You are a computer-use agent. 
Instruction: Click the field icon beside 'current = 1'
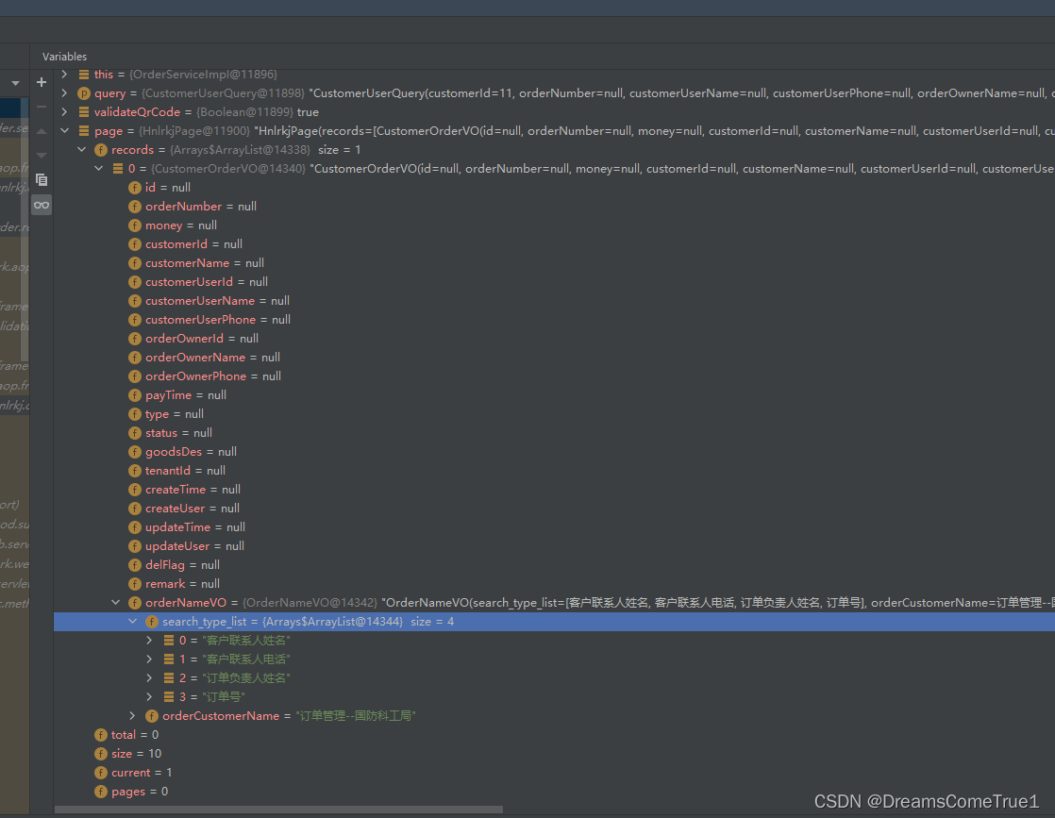(101, 773)
